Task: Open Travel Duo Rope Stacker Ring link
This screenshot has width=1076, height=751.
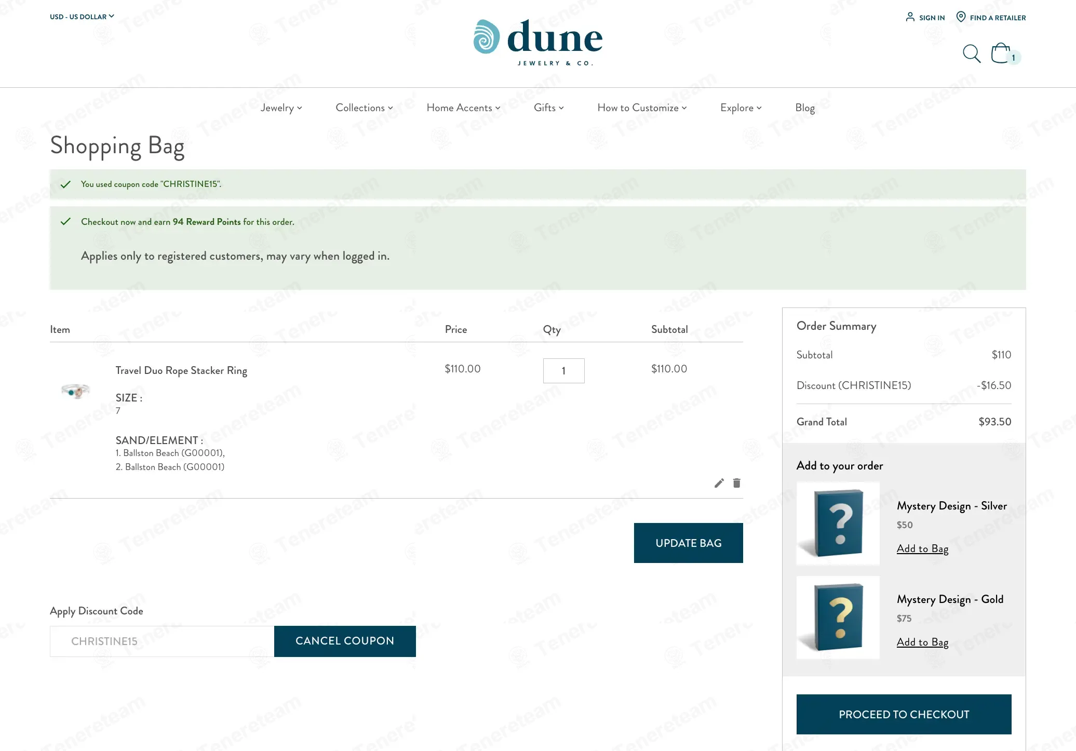Action: click(x=181, y=370)
